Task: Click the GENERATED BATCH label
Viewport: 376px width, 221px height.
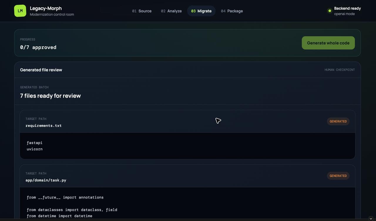Action: [x=34, y=87]
